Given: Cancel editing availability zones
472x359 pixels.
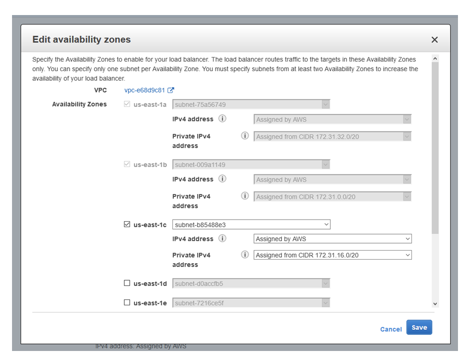Looking at the screenshot, I should (x=391, y=329).
